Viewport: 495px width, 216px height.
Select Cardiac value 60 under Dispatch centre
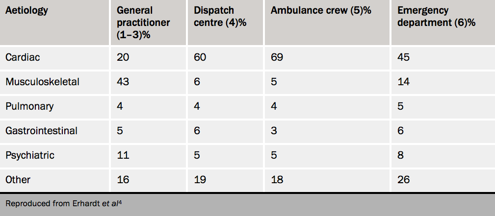coord(200,57)
